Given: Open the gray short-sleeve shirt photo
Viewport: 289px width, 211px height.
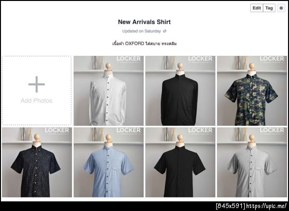Looking at the screenshot, I should (x=252, y=162).
